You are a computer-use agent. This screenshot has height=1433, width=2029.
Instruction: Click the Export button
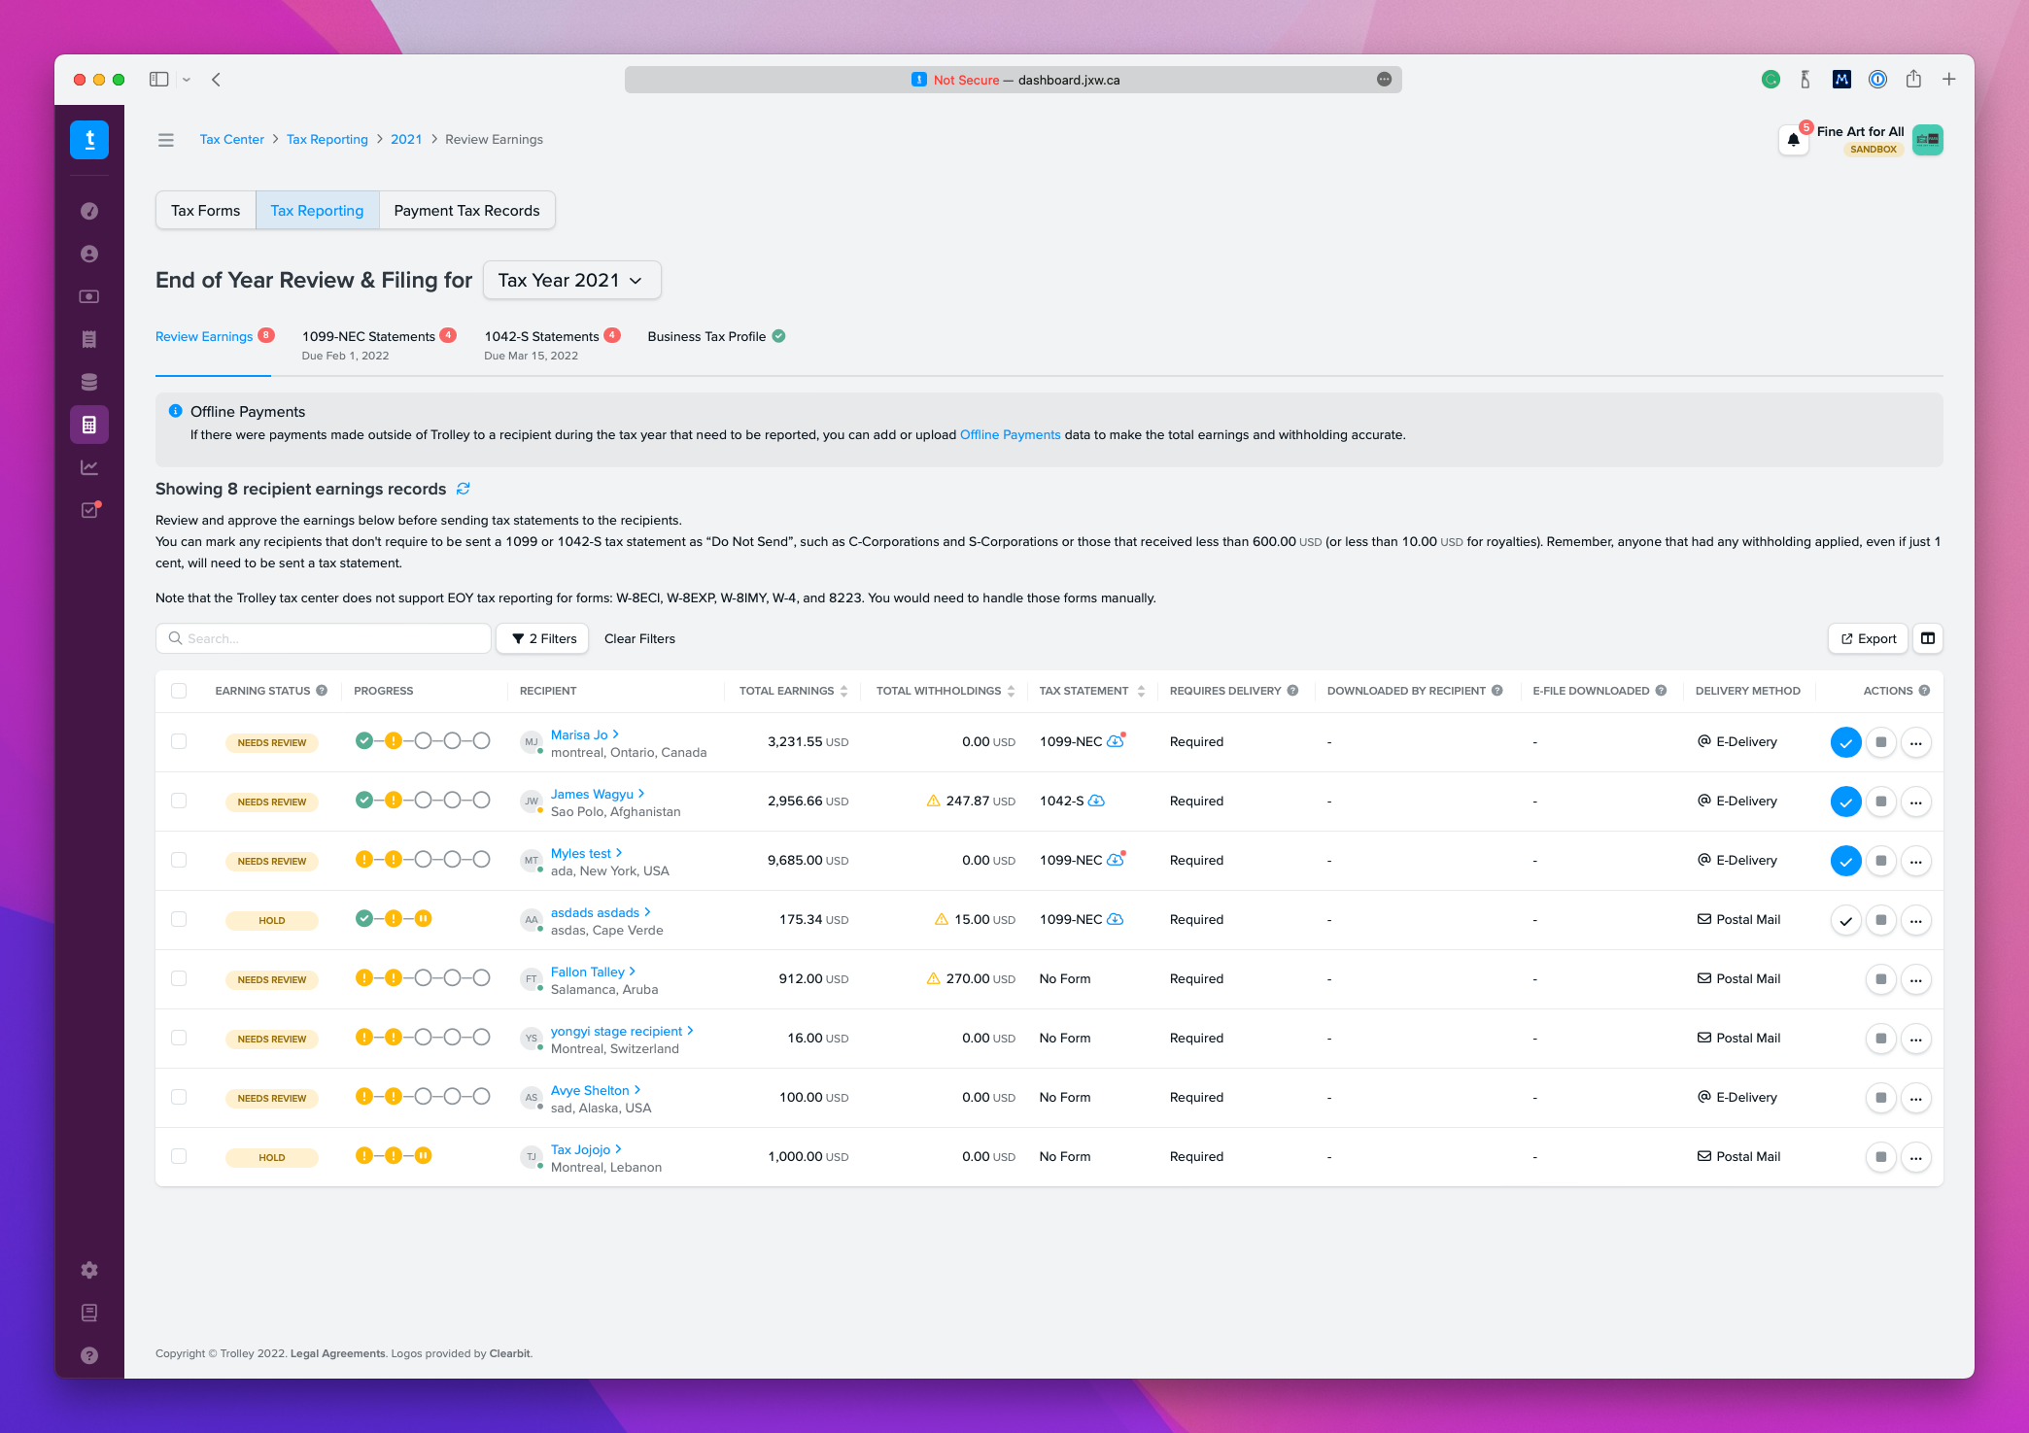pyautogui.click(x=1868, y=638)
